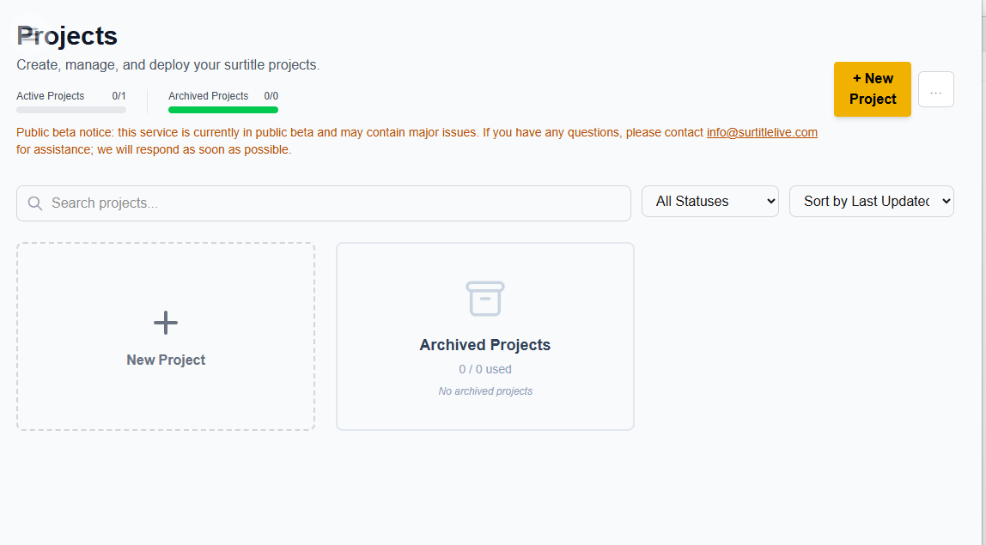This screenshot has width=986, height=545.
Task: Expand the status filter chevron
Action: [769, 201]
